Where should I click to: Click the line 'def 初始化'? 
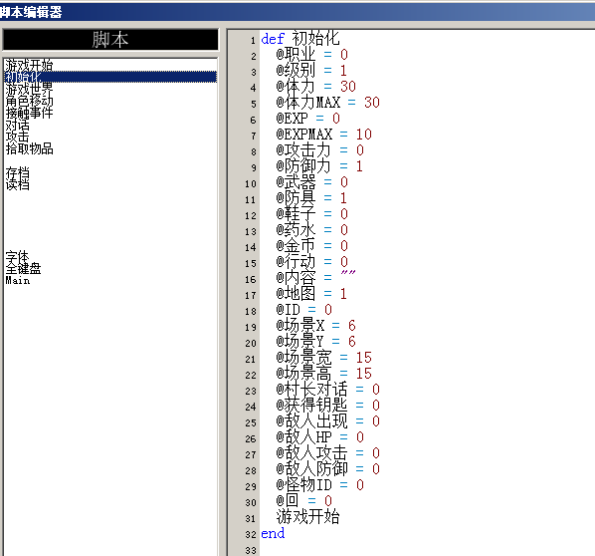300,39
